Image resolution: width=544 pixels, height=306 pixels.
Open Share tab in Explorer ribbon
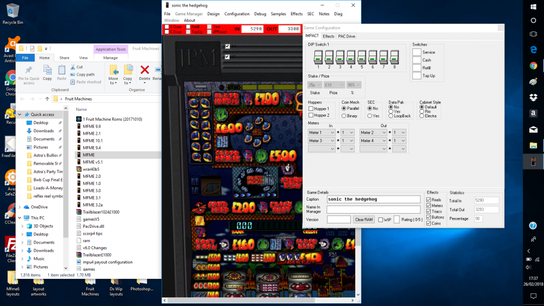point(64,58)
